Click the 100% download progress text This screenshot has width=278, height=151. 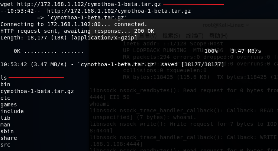pos(211,51)
